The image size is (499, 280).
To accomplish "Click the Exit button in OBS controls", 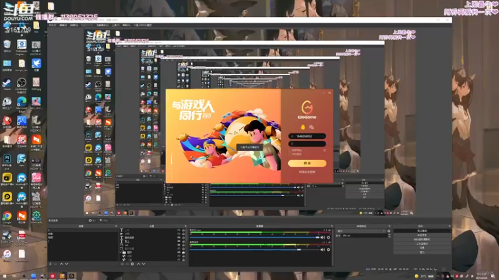I will coord(422,252).
